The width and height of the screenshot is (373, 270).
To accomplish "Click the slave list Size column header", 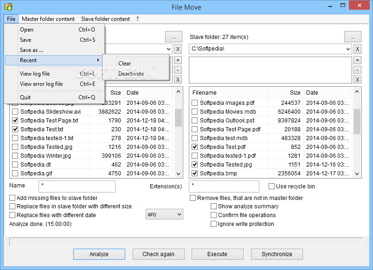I will click(286, 92).
